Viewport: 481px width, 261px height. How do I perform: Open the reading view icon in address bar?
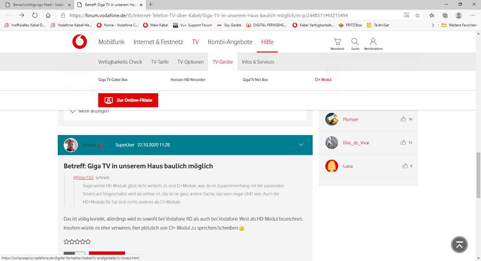(406, 15)
